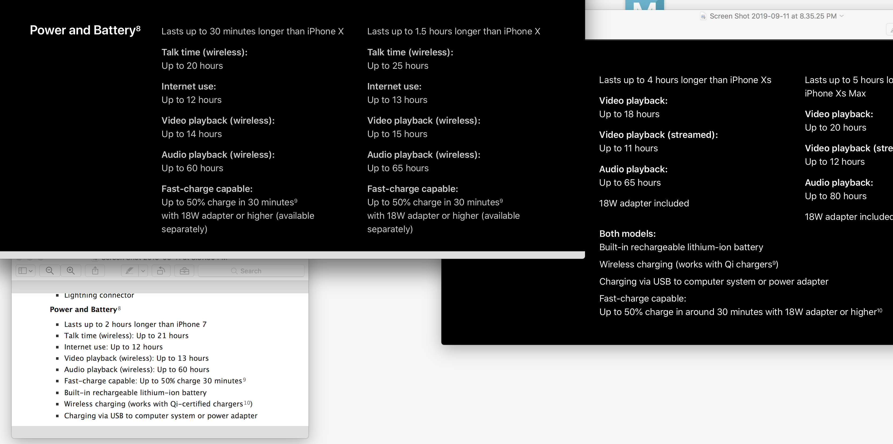The width and height of the screenshot is (893, 444).
Task: Open the Share button in Preview toolbar
Action: pos(95,271)
